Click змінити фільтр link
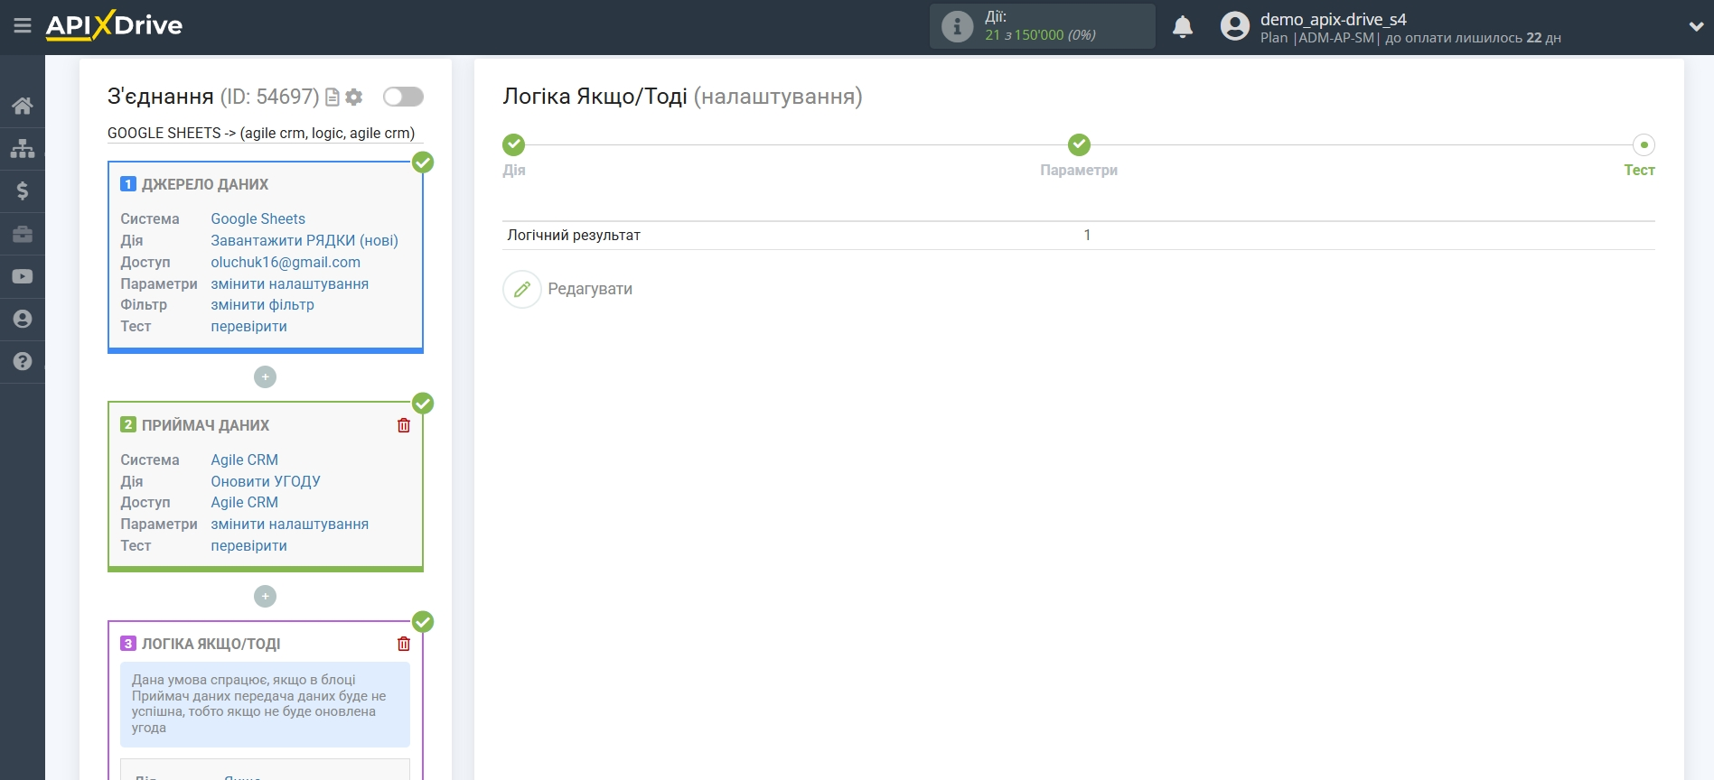Image resolution: width=1714 pixels, height=780 pixels. point(263,304)
